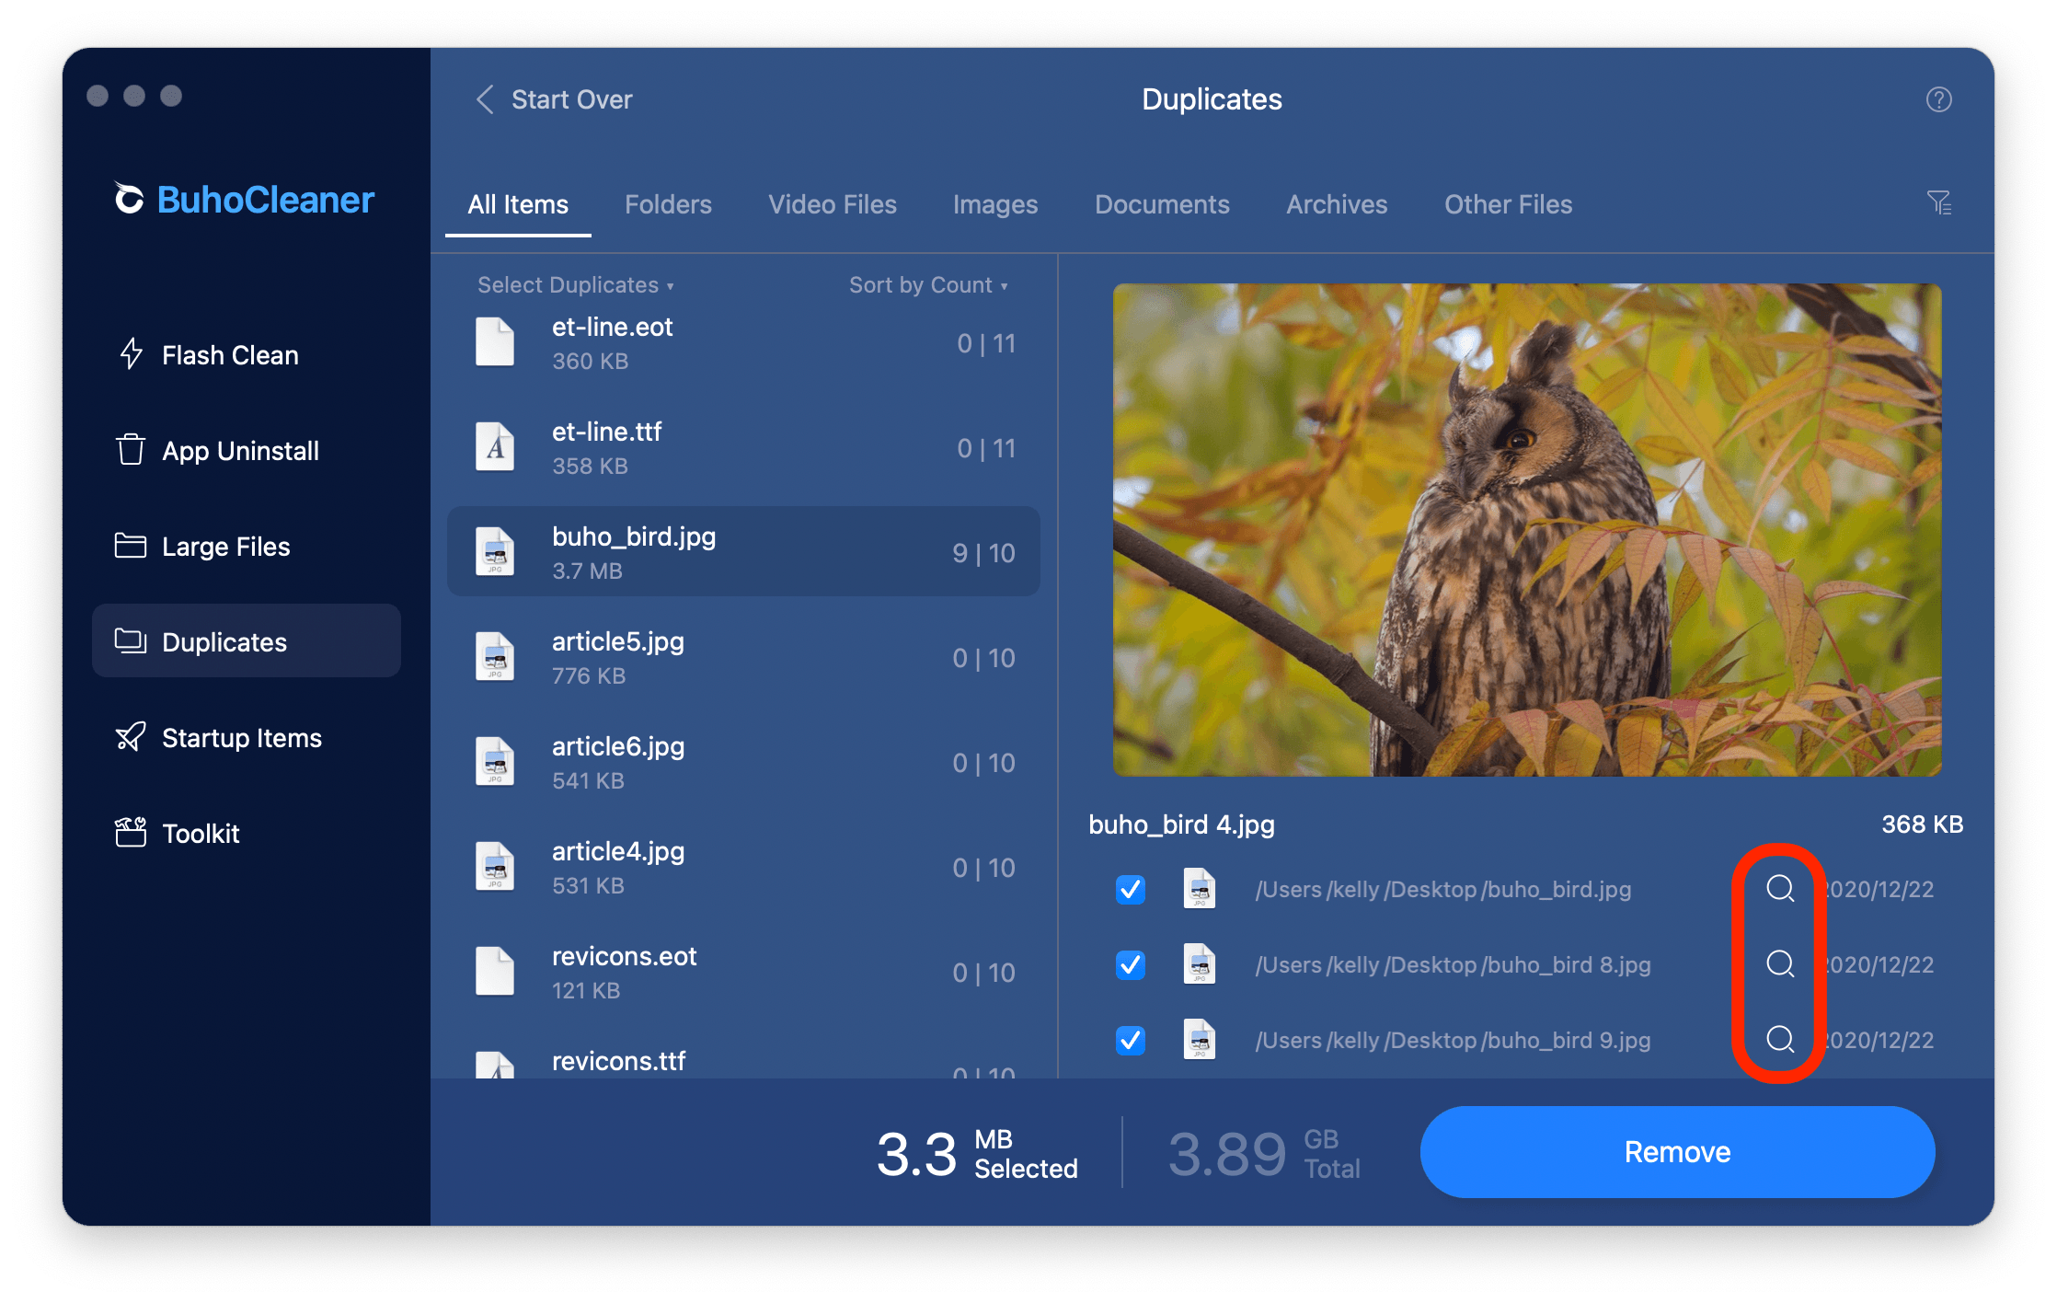The height and width of the screenshot is (1303, 2057).
Task: Uncheck the buho_bird 9.jpg checkbox
Action: point(1130,1040)
